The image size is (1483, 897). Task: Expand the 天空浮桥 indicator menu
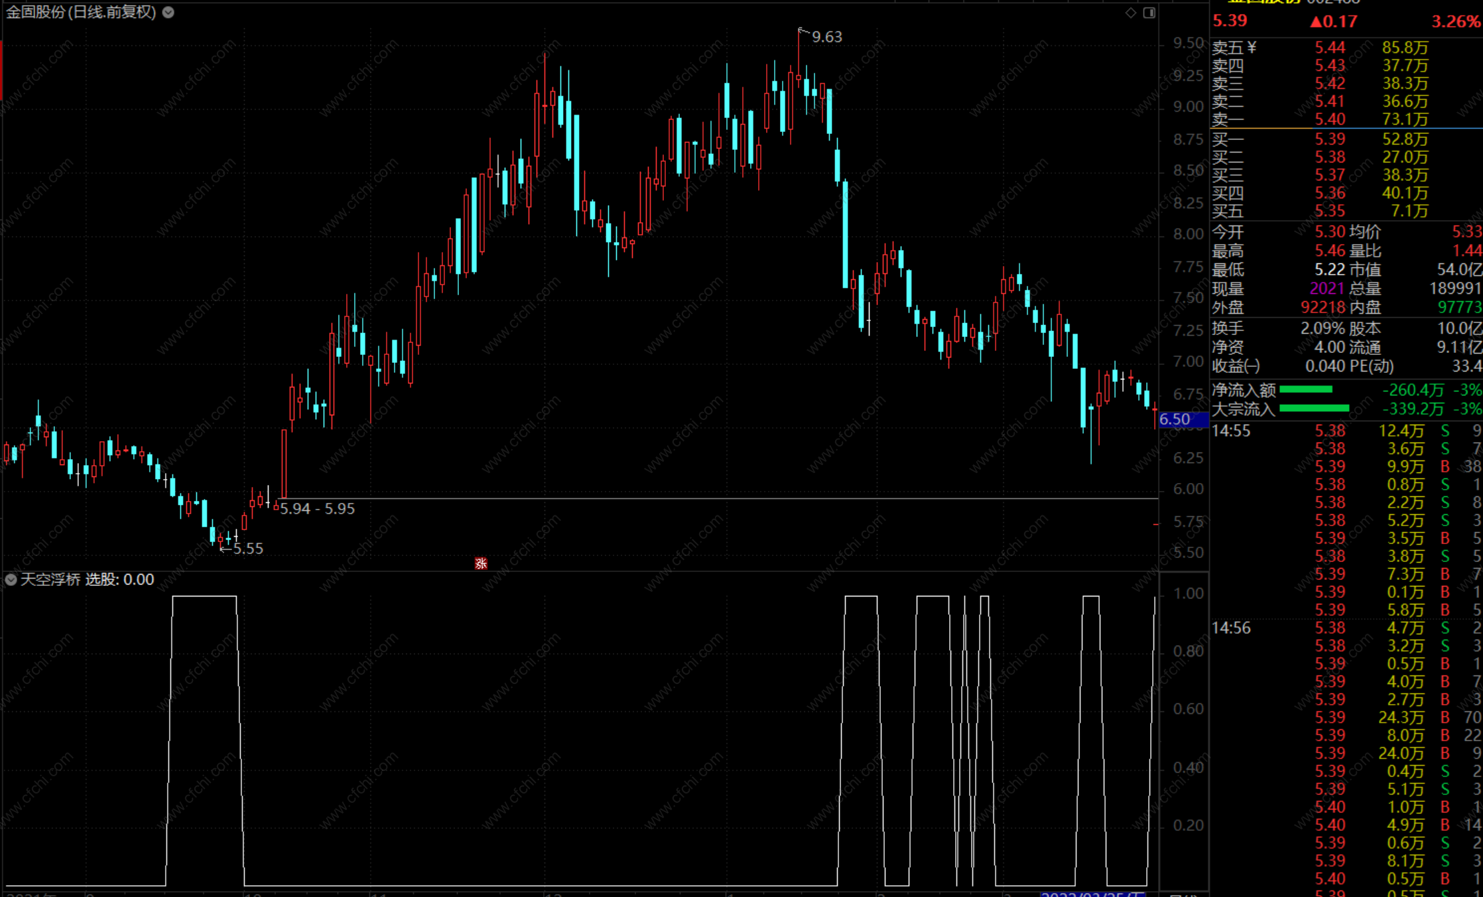[11, 580]
